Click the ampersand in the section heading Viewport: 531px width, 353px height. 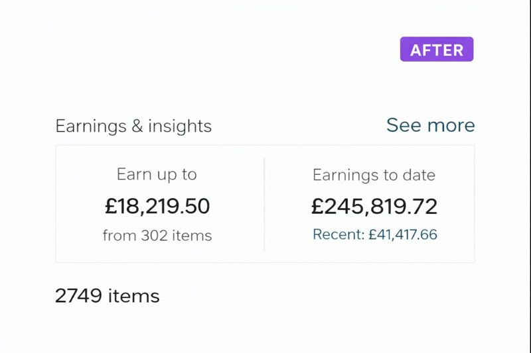(137, 126)
